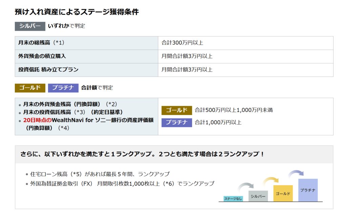Click the プラチナ badge beside 合計額で判定
The image size is (347, 215).
tap(63, 88)
